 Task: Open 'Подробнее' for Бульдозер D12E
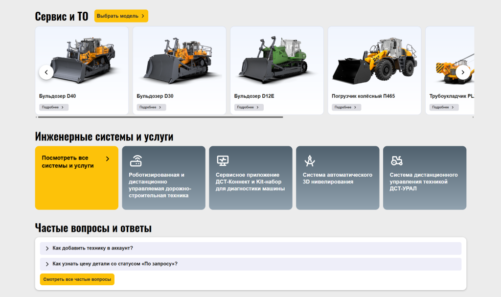click(x=249, y=108)
